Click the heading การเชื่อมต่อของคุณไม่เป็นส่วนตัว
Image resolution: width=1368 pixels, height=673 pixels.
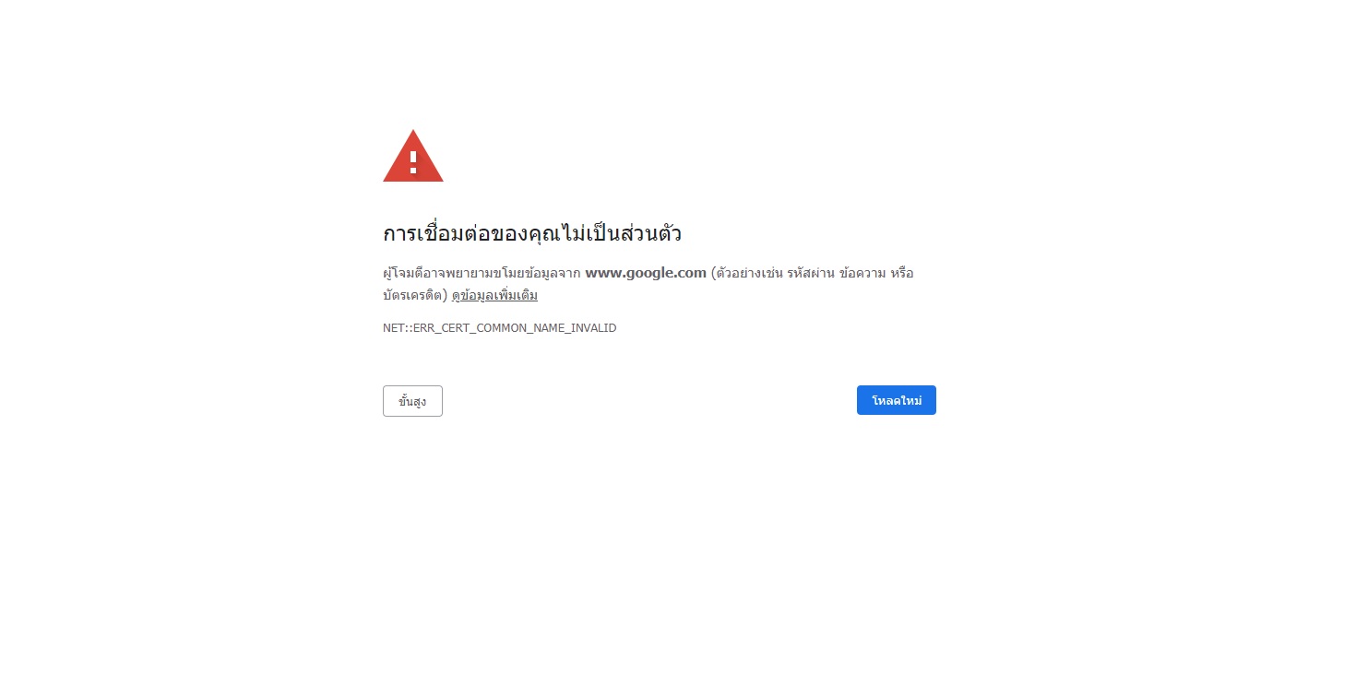click(x=532, y=232)
